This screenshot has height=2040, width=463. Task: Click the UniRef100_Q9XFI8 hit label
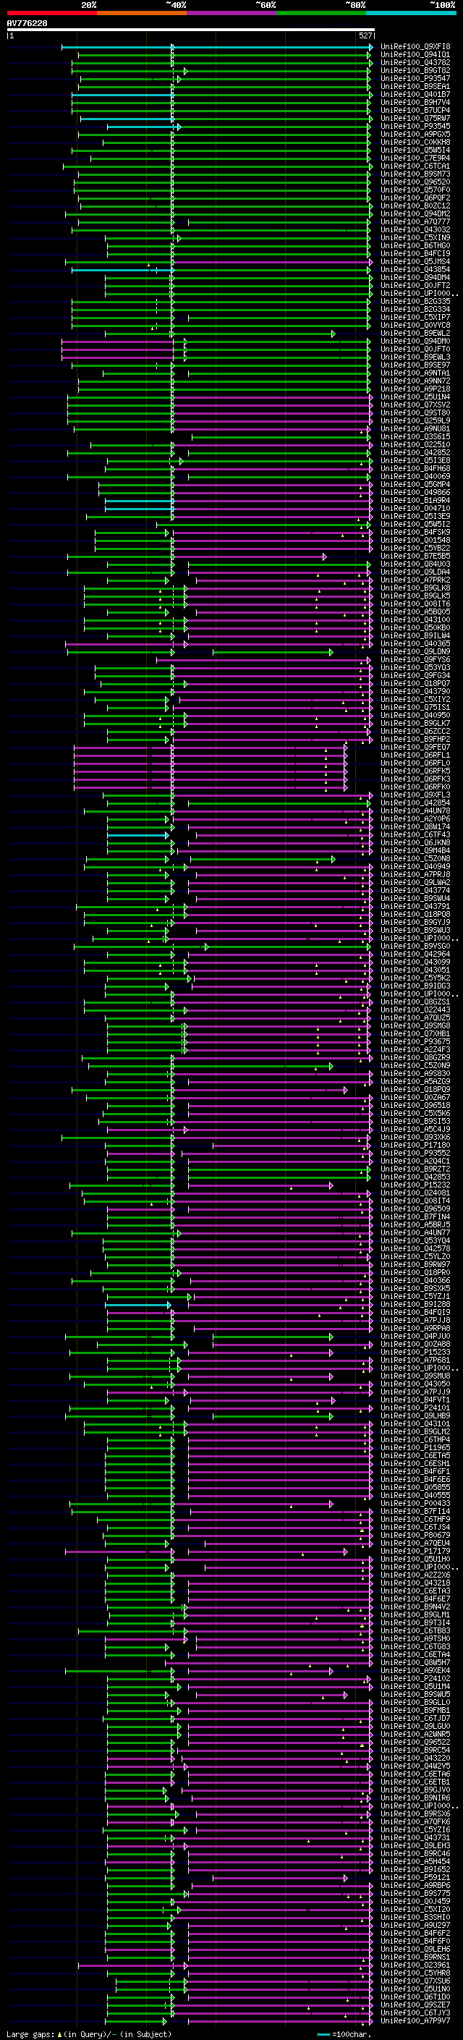click(x=415, y=47)
